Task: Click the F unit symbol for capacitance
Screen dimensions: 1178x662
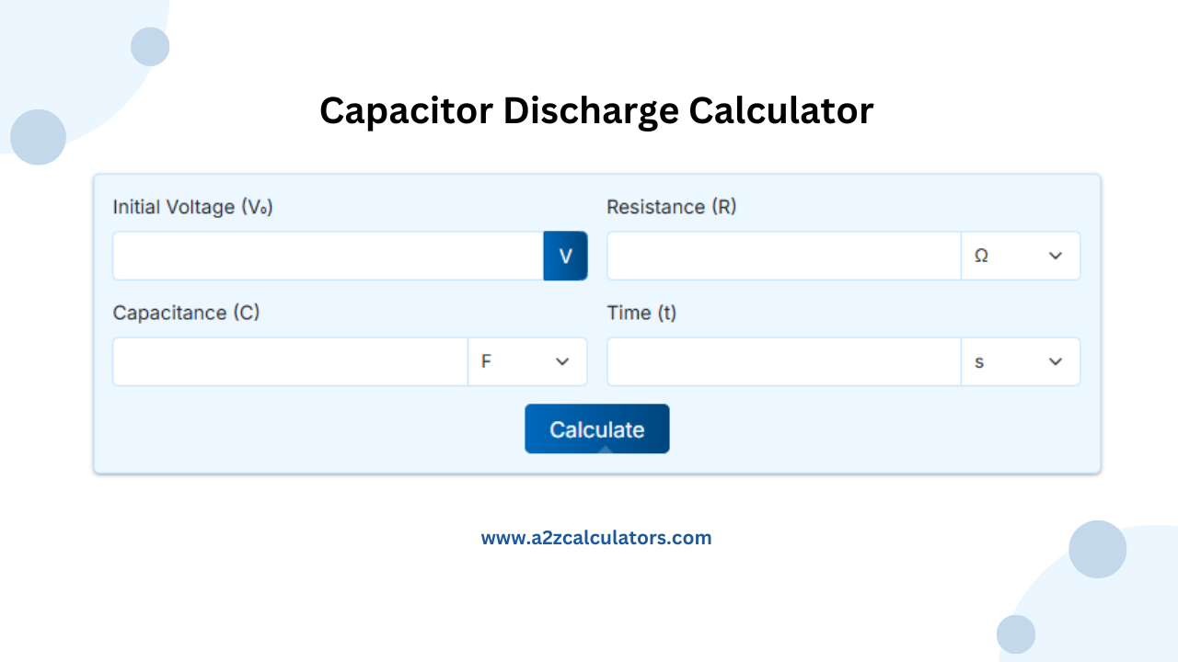Action: [485, 361]
